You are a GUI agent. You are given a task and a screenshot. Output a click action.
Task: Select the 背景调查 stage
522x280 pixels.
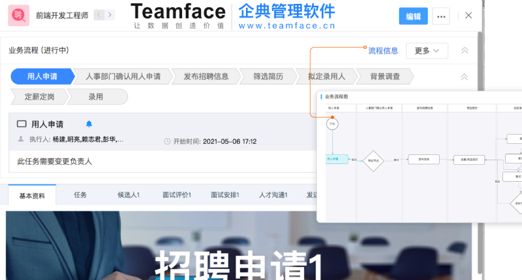[385, 76]
